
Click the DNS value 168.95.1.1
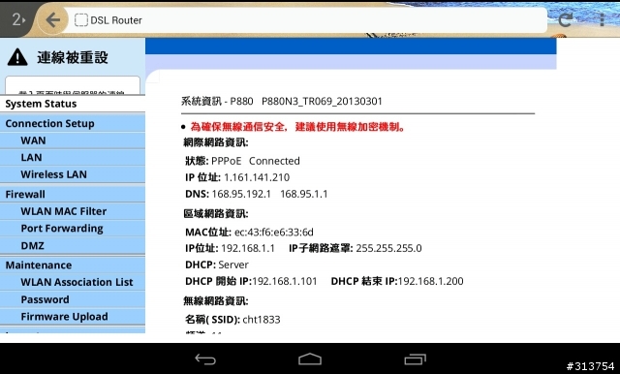tap(303, 194)
